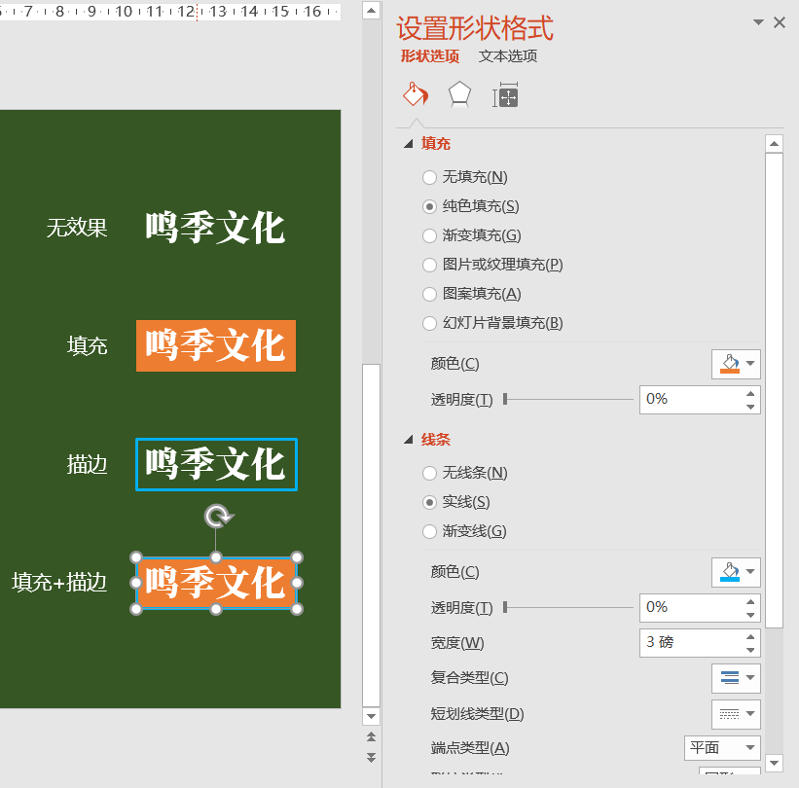
Task: Decrease fill transparency with down spinner
Action: [750, 407]
